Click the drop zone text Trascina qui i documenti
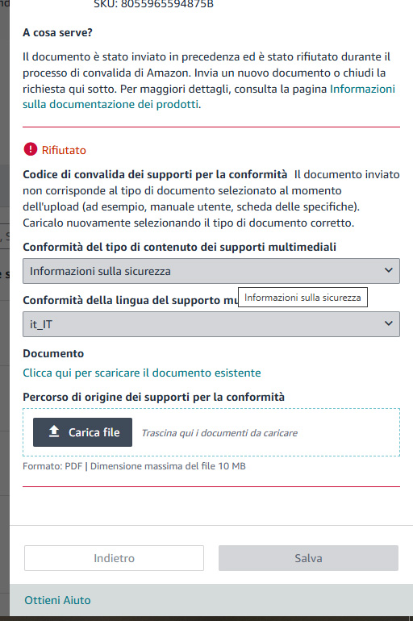The image size is (413, 621). (219, 433)
